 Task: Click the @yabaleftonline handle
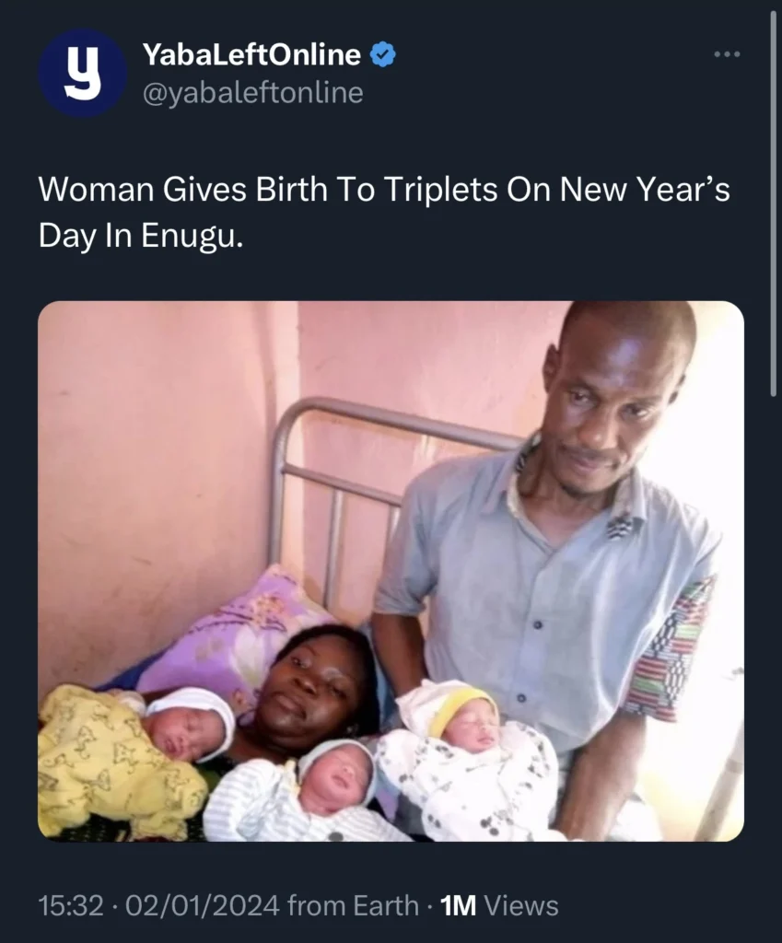(252, 93)
